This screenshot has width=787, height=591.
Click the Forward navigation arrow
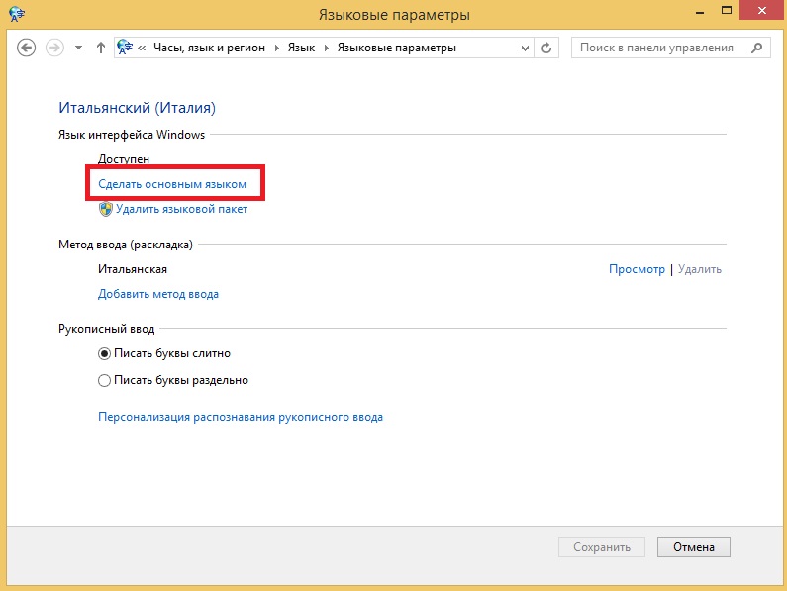click(x=54, y=48)
